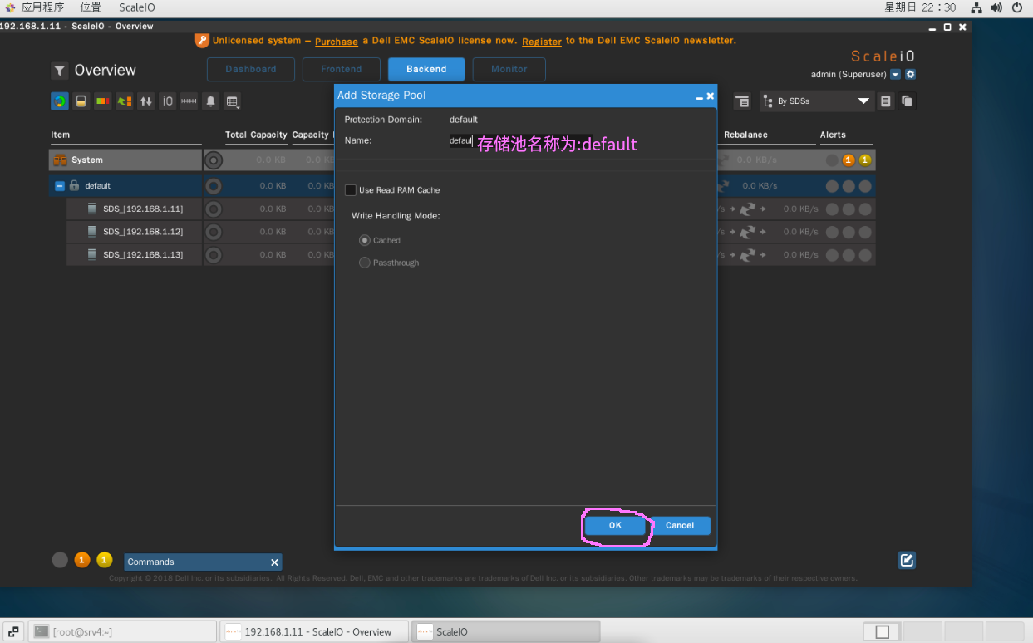
Task: Switch to the Dashboard tab
Action: (x=251, y=69)
